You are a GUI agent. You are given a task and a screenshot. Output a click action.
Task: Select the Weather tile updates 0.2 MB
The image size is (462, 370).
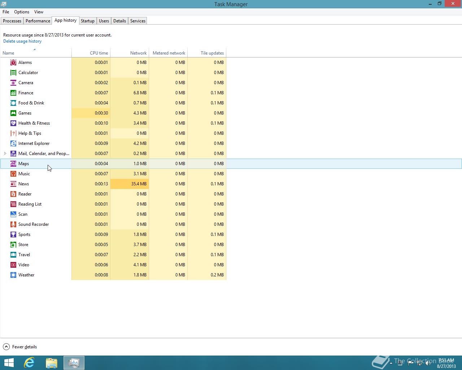pos(207,275)
